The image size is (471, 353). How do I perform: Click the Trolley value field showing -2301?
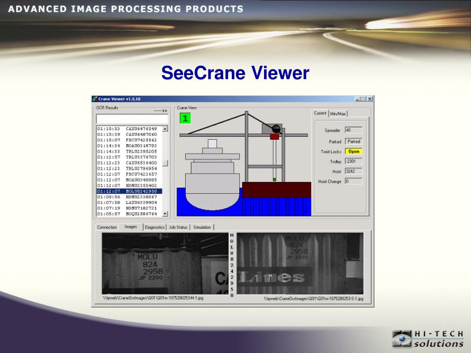[x=354, y=161]
